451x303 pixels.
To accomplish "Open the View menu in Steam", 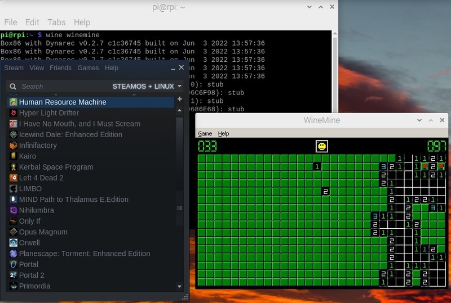I will tap(37, 68).
